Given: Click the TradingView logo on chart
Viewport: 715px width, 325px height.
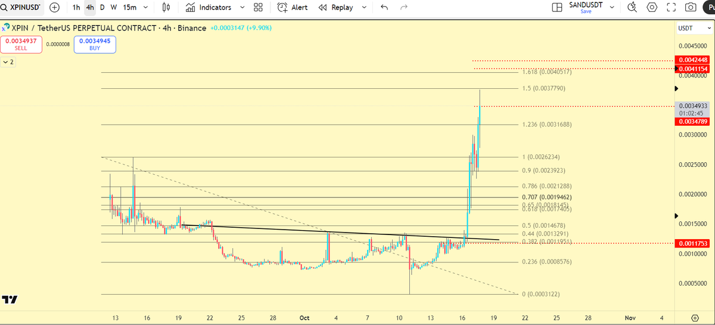Looking at the screenshot, I should pos(9,299).
